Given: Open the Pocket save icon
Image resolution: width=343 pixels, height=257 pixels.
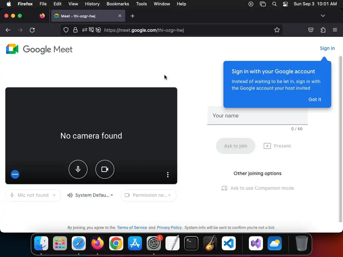Looking at the screenshot, I should point(311,30).
